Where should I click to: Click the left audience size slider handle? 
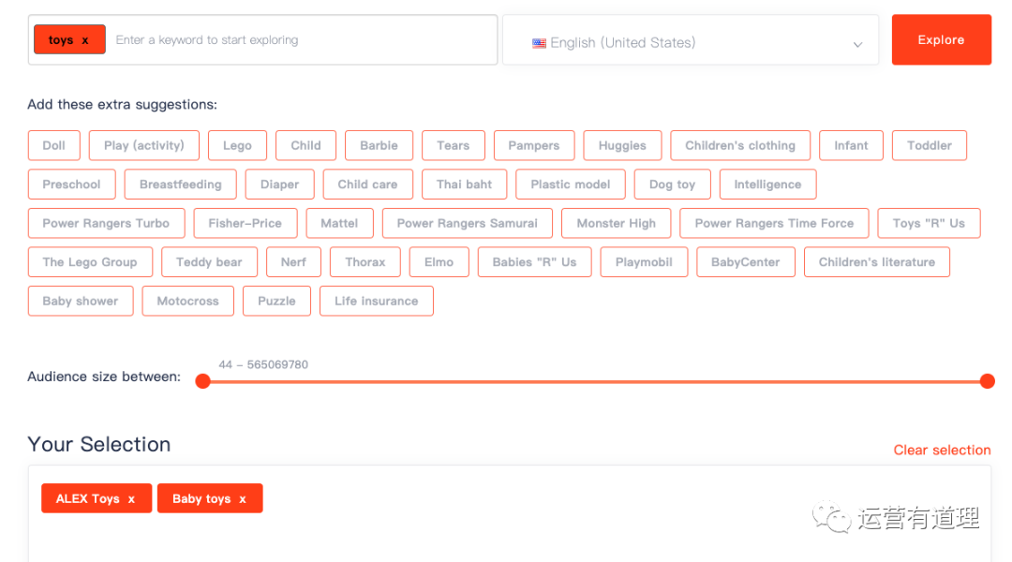coord(202,381)
